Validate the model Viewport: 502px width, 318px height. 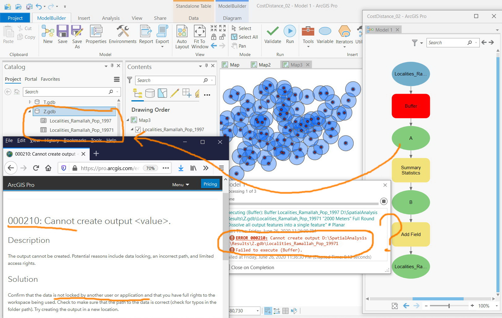coord(273,34)
